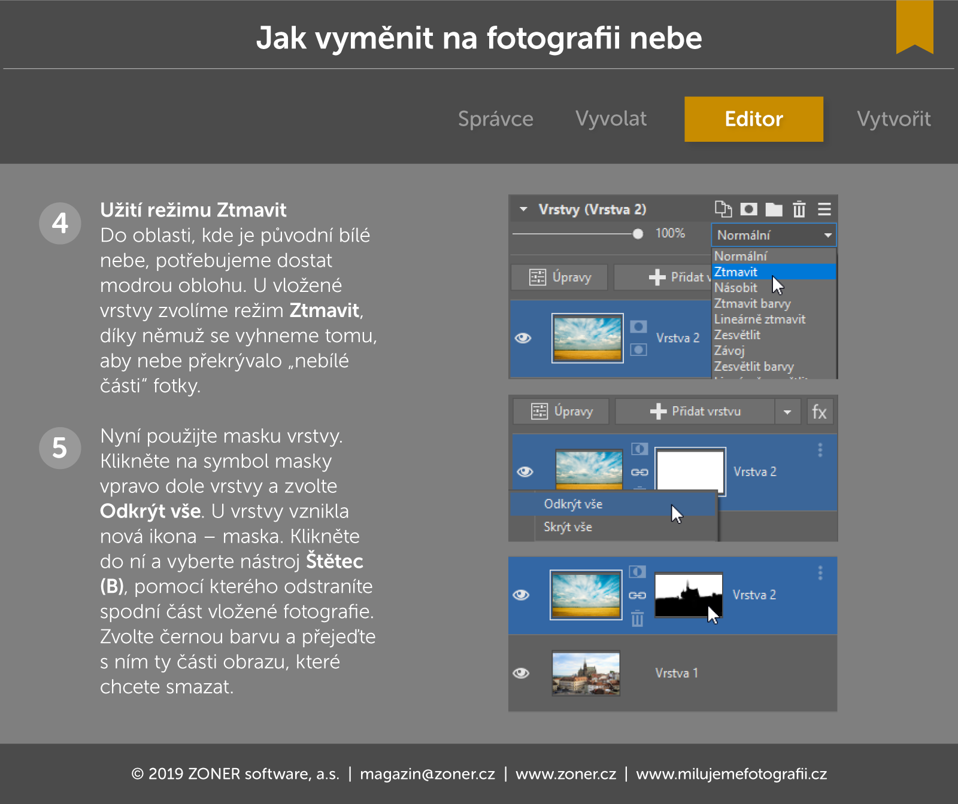Image resolution: width=958 pixels, height=804 pixels.
Task: Open three-dot menu of Vrstva 2 in bottom panel
Action: pos(820,573)
